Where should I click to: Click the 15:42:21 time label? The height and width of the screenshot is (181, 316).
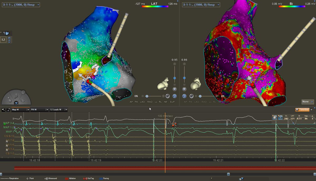pyautogui.click(x=218, y=160)
